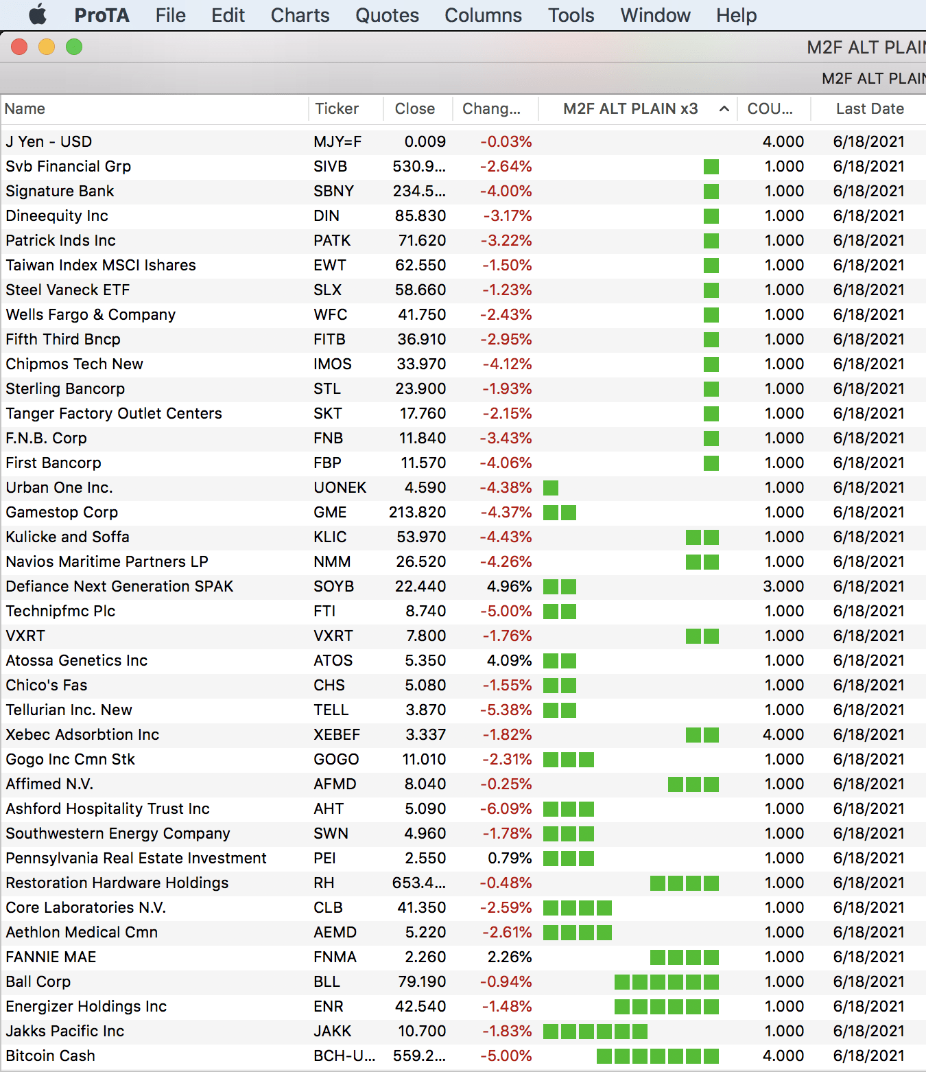The height and width of the screenshot is (1072, 926).
Task: Click the green signal bar for Urban One Inc.
Action: pos(551,487)
